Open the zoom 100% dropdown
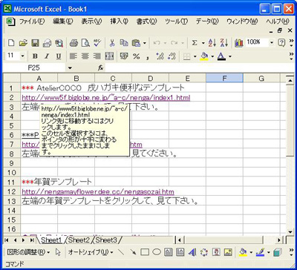Image resolution: width=297 pixels, height=270 pixels. click(x=272, y=43)
